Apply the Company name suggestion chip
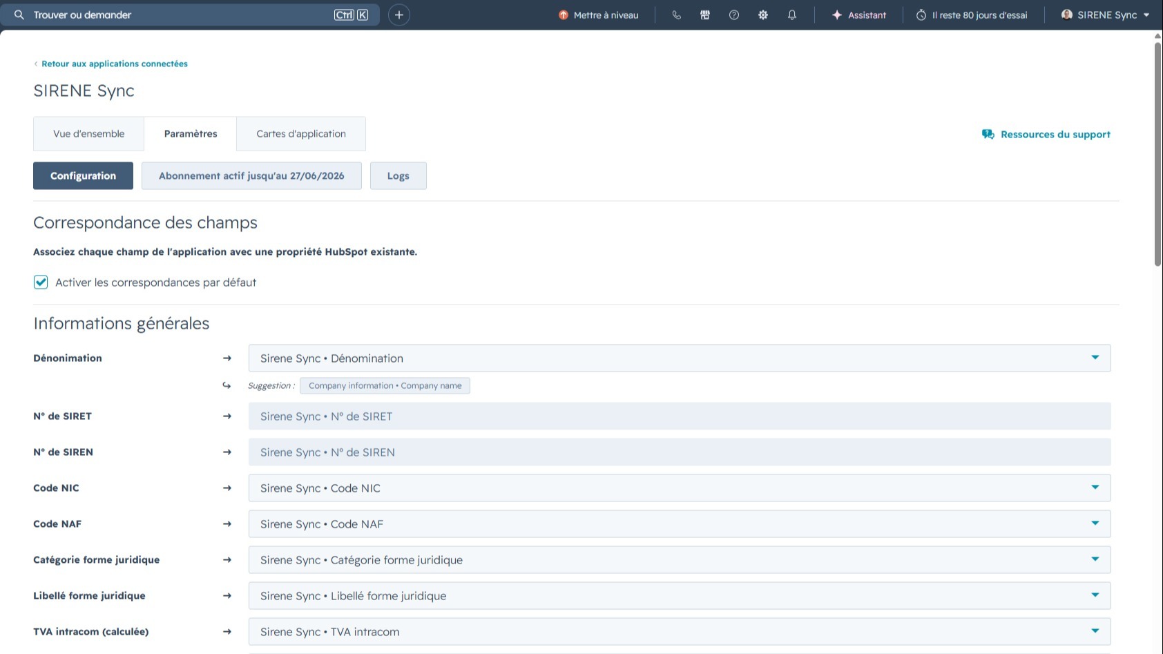The width and height of the screenshot is (1163, 654). (x=385, y=385)
